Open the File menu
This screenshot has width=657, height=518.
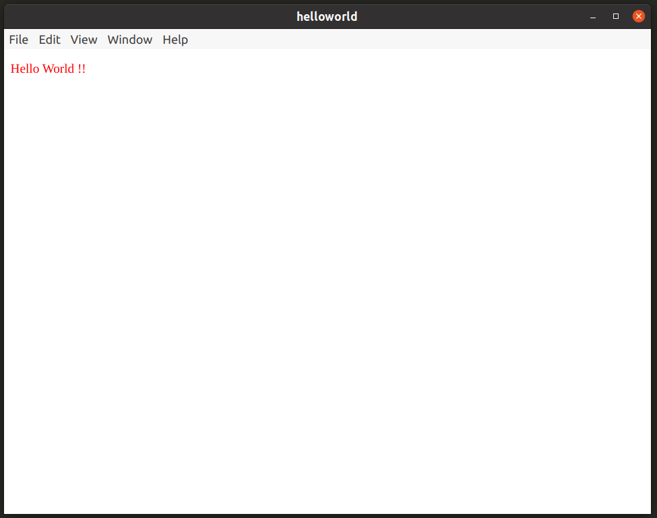click(x=18, y=39)
